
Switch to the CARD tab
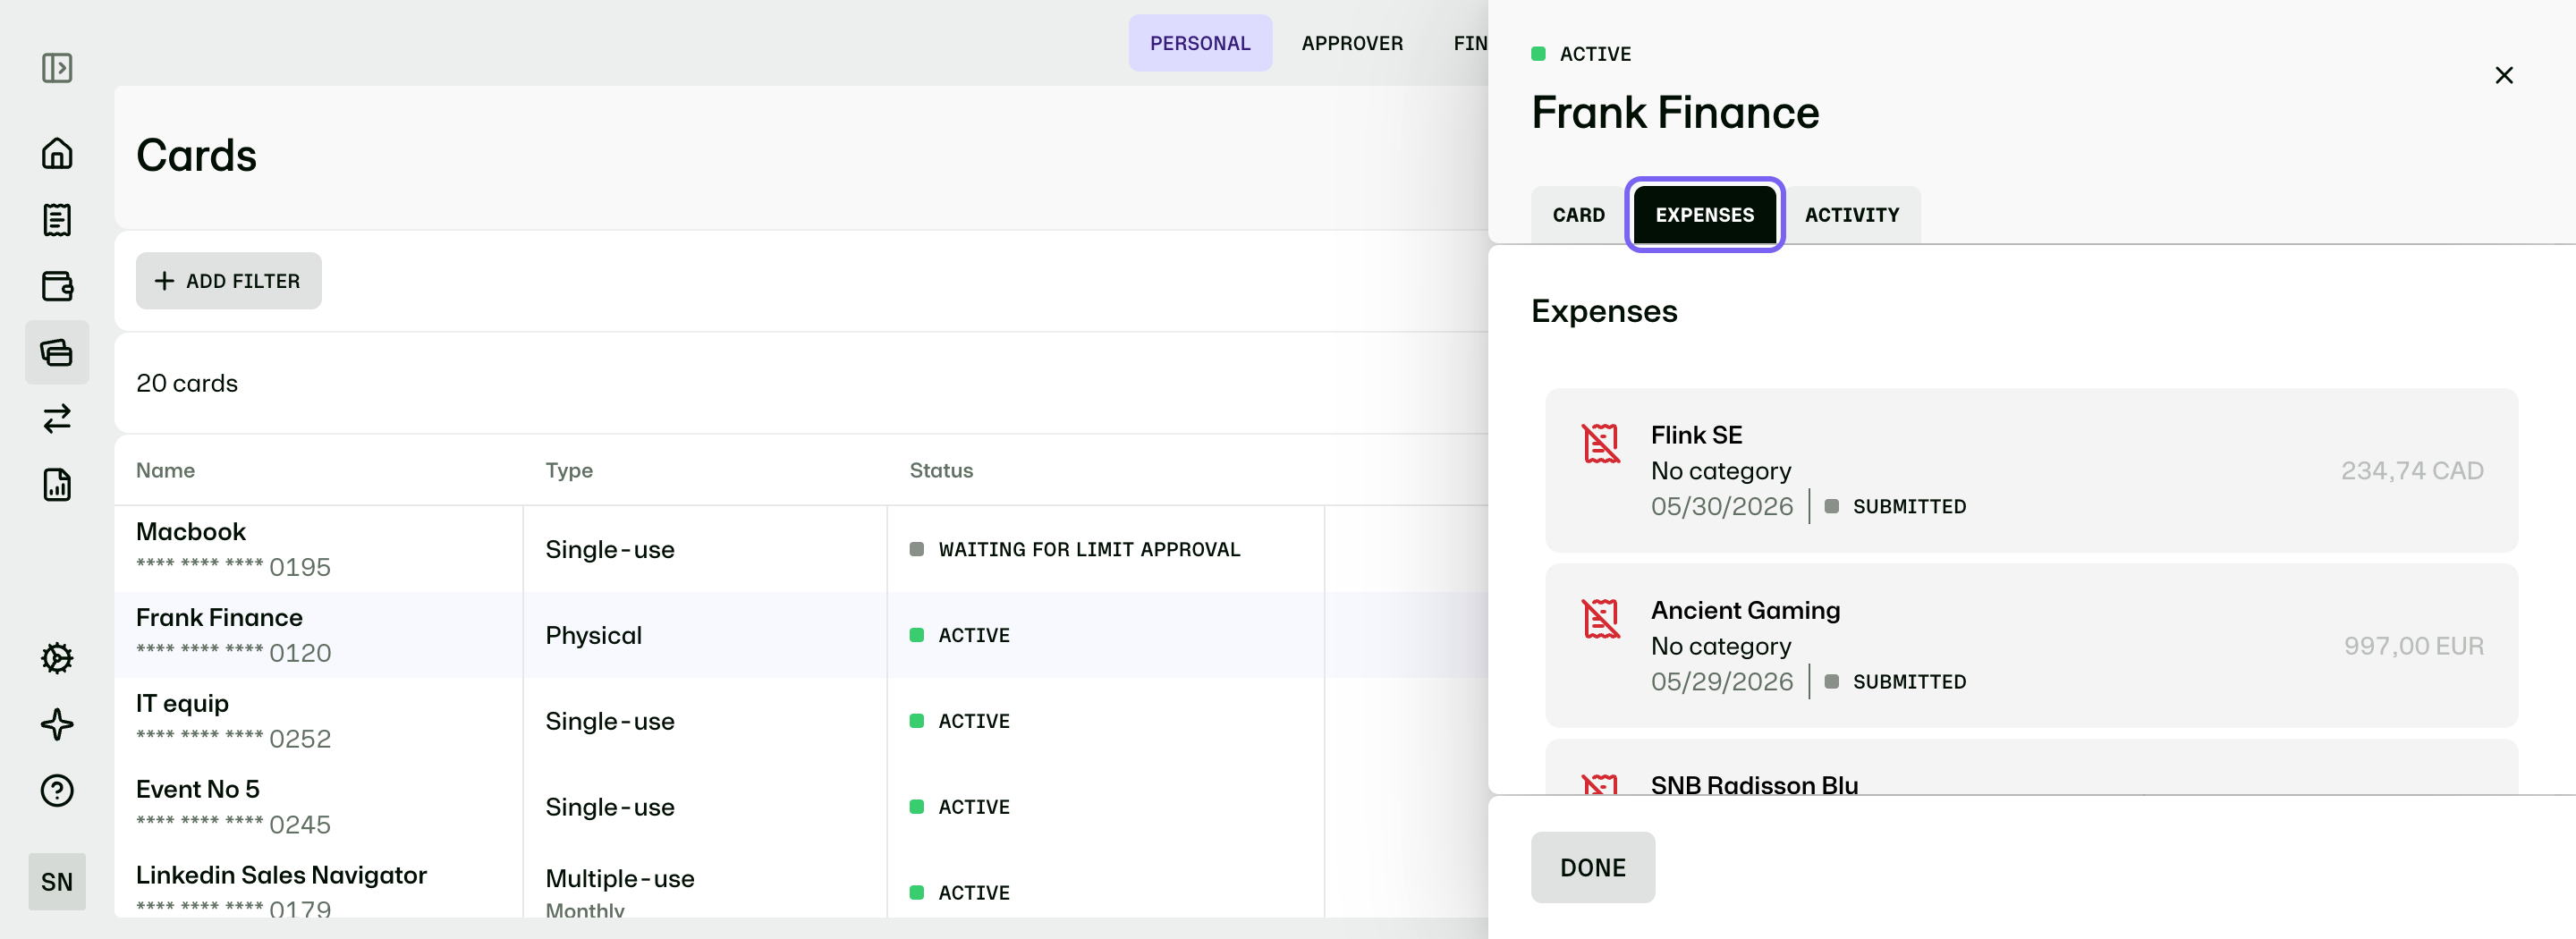tap(1578, 215)
